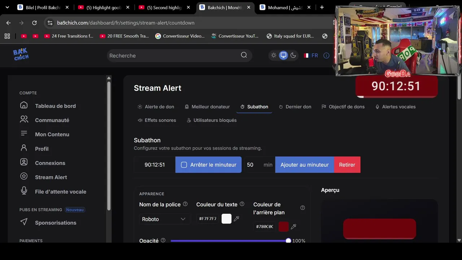Click help icon beside Couleur de l'arrière plan
The height and width of the screenshot is (260, 462).
point(302,208)
